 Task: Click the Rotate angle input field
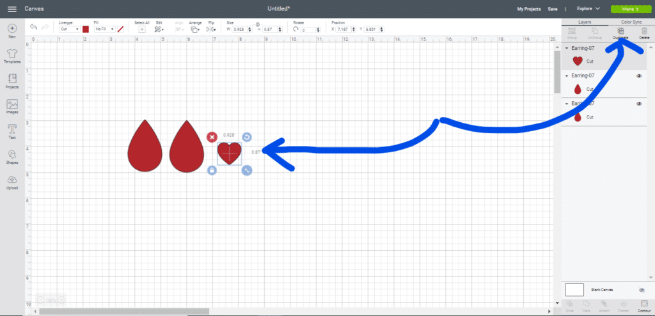point(310,30)
